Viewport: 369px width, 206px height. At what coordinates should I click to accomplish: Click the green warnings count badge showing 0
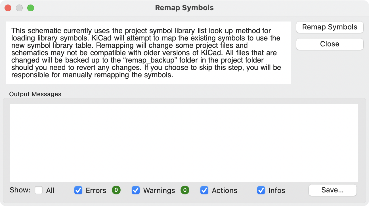click(185, 190)
